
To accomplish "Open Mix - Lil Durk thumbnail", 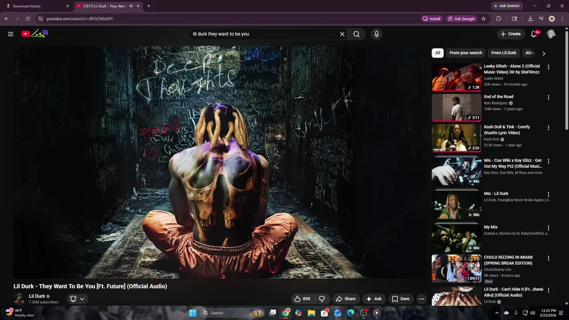I will pos(457,205).
